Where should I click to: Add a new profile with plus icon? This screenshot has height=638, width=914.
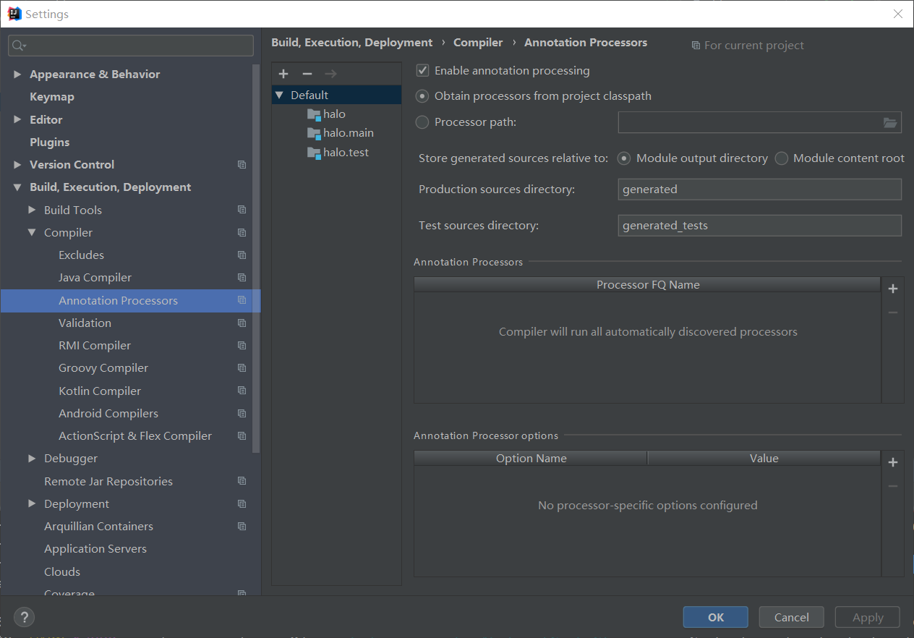coord(283,74)
